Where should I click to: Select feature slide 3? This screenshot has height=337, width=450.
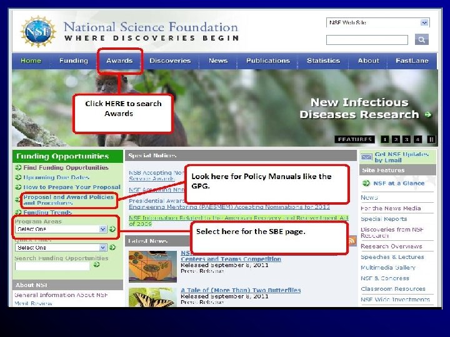click(x=407, y=139)
